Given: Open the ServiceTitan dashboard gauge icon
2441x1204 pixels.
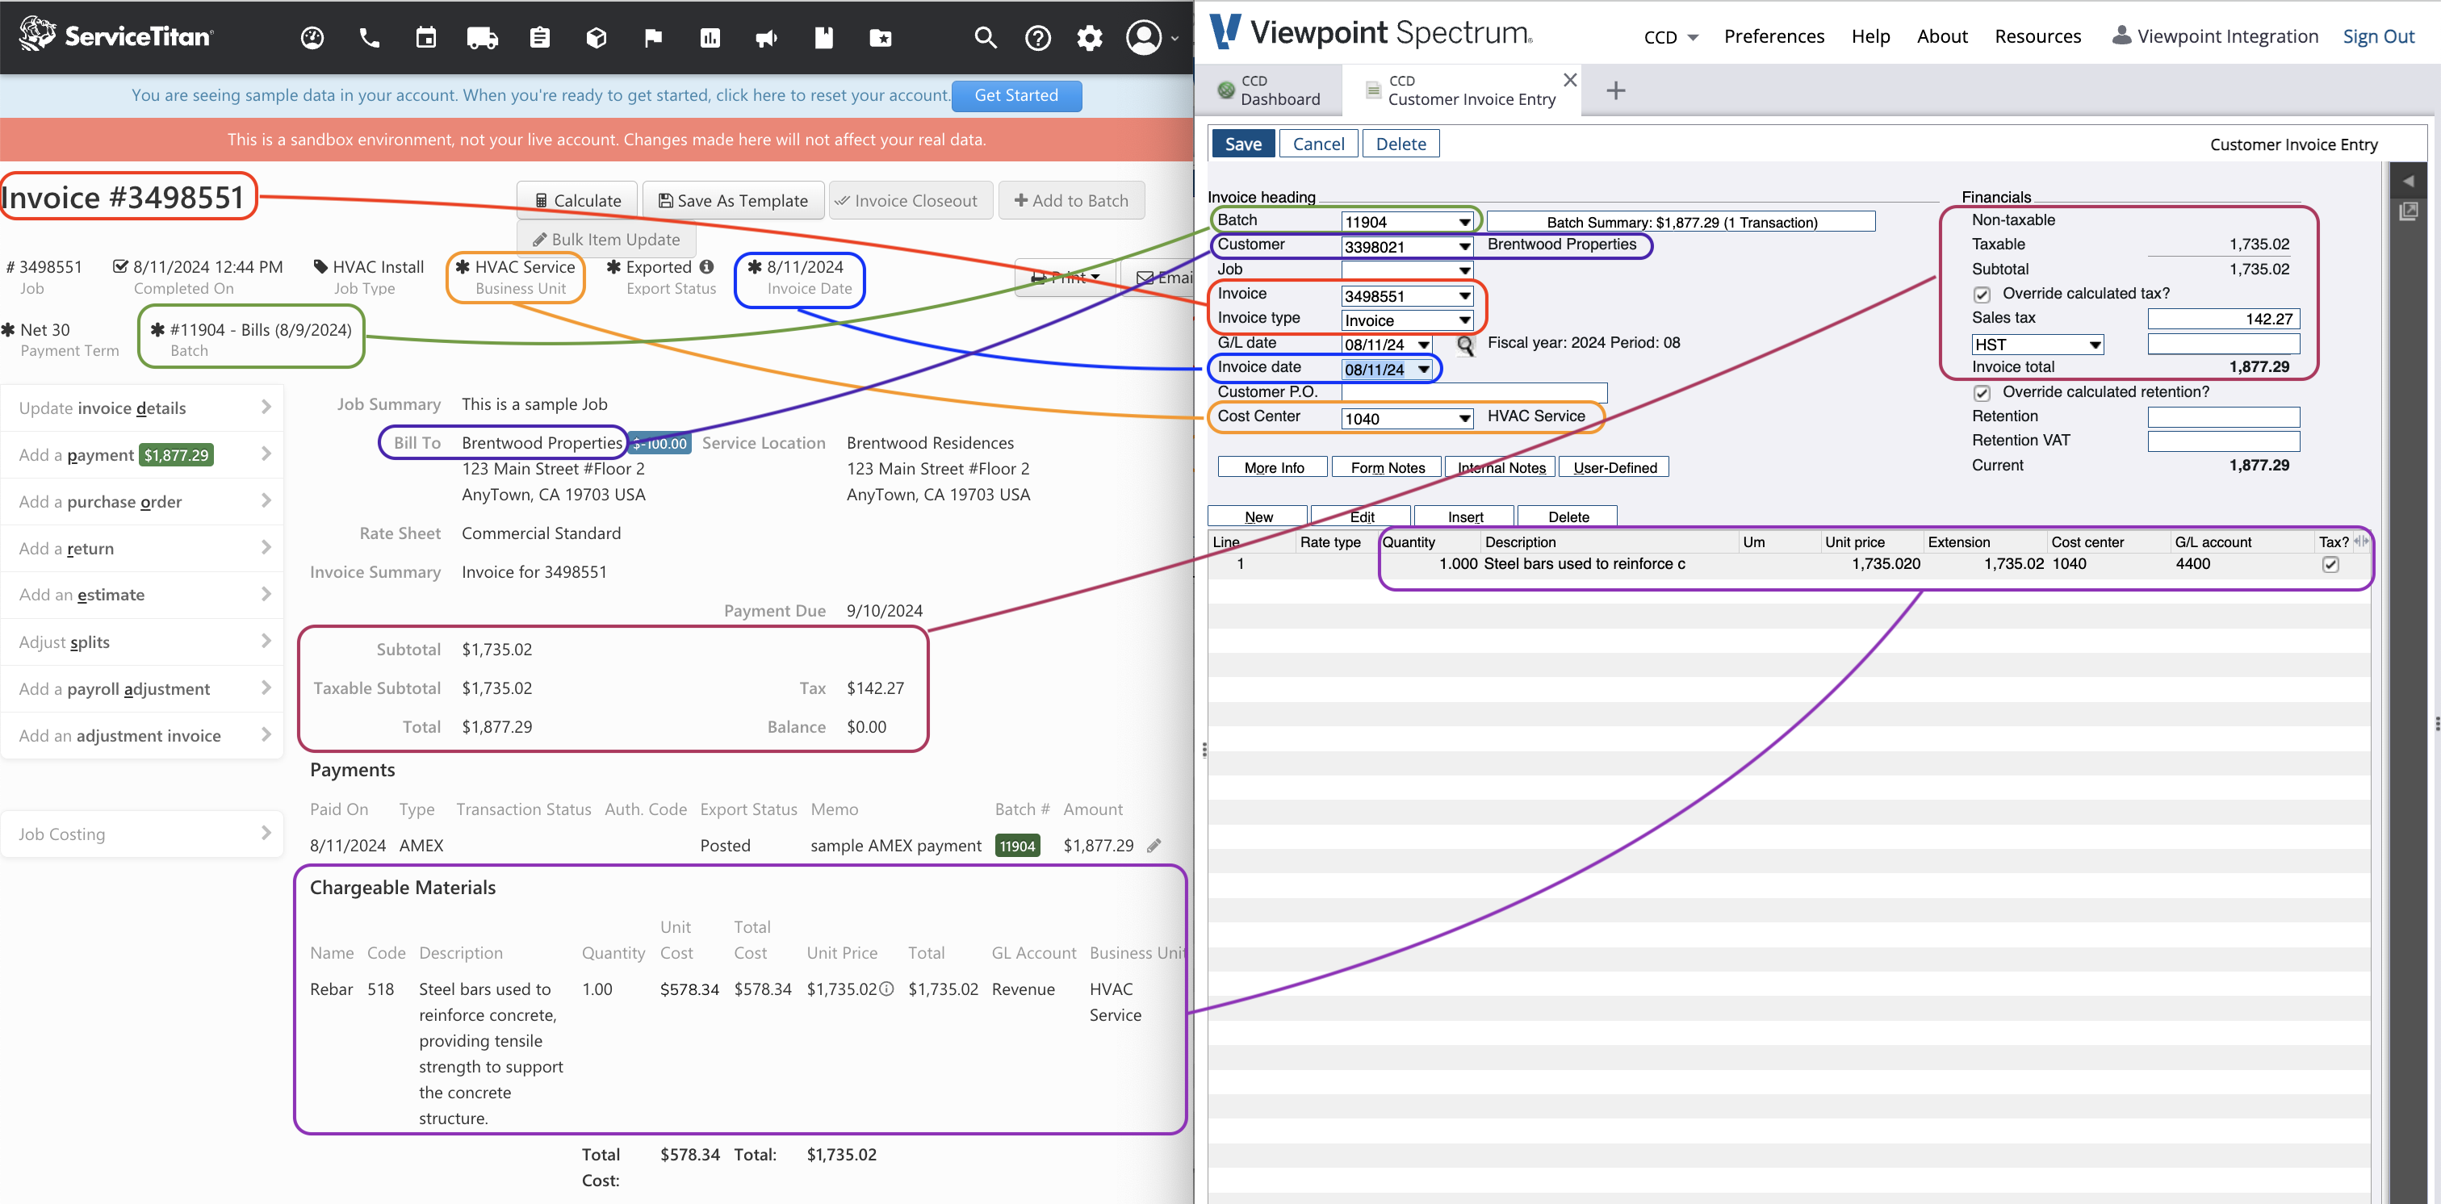Looking at the screenshot, I should [x=312, y=38].
